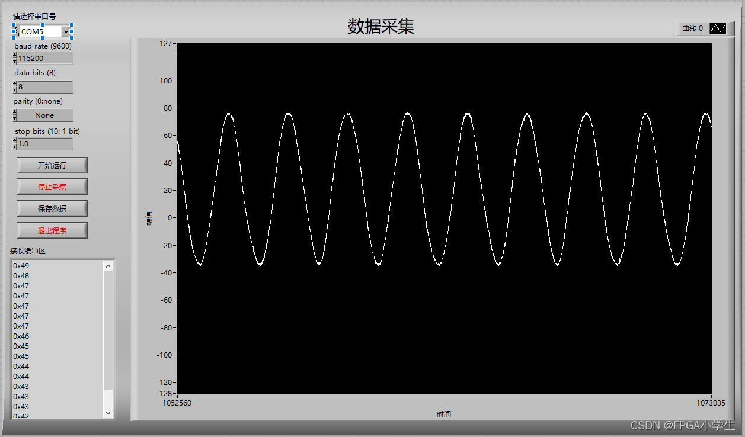Click the -128 y-axis minimum label

[164, 393]
